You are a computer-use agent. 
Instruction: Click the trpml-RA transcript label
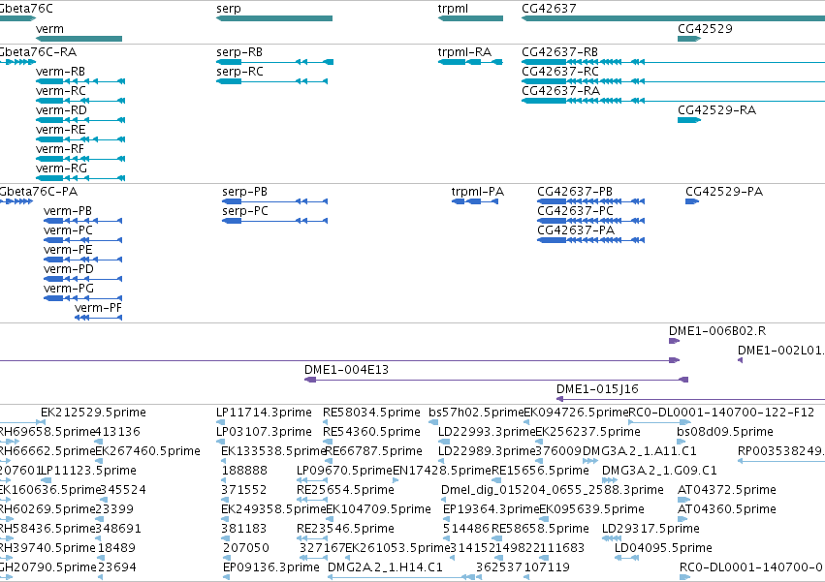464,52
